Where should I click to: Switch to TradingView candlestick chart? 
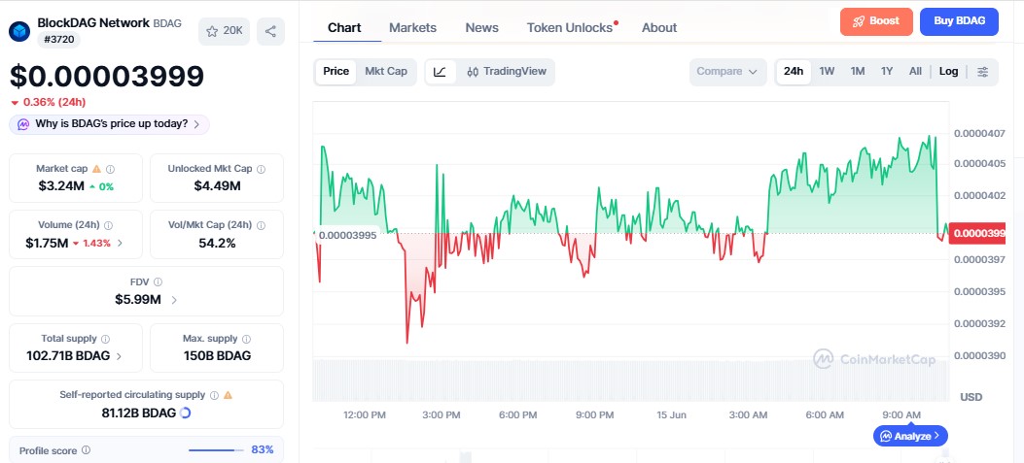(x=506, y=72)
